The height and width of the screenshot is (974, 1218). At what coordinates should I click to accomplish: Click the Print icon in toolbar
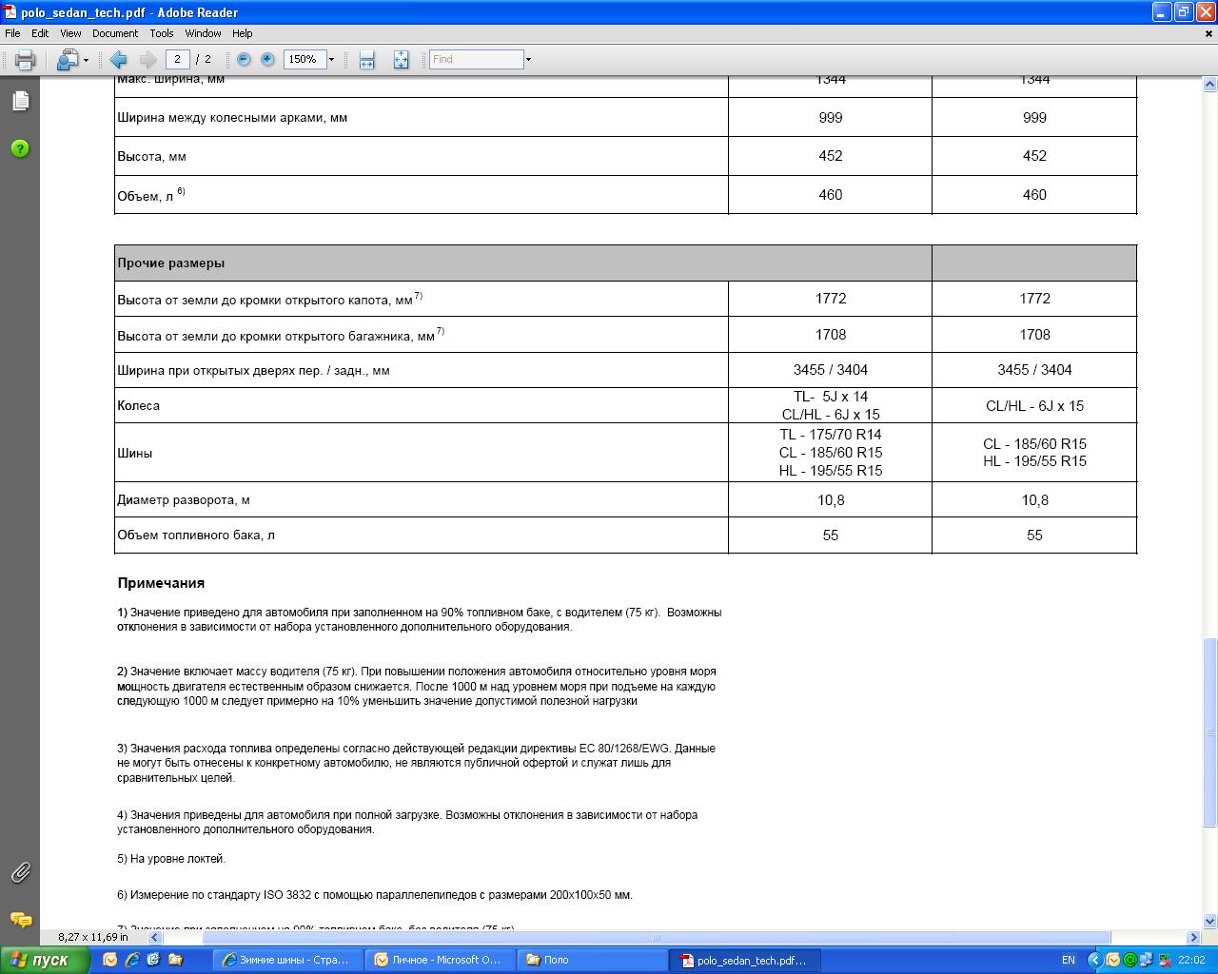click(26, 60)
